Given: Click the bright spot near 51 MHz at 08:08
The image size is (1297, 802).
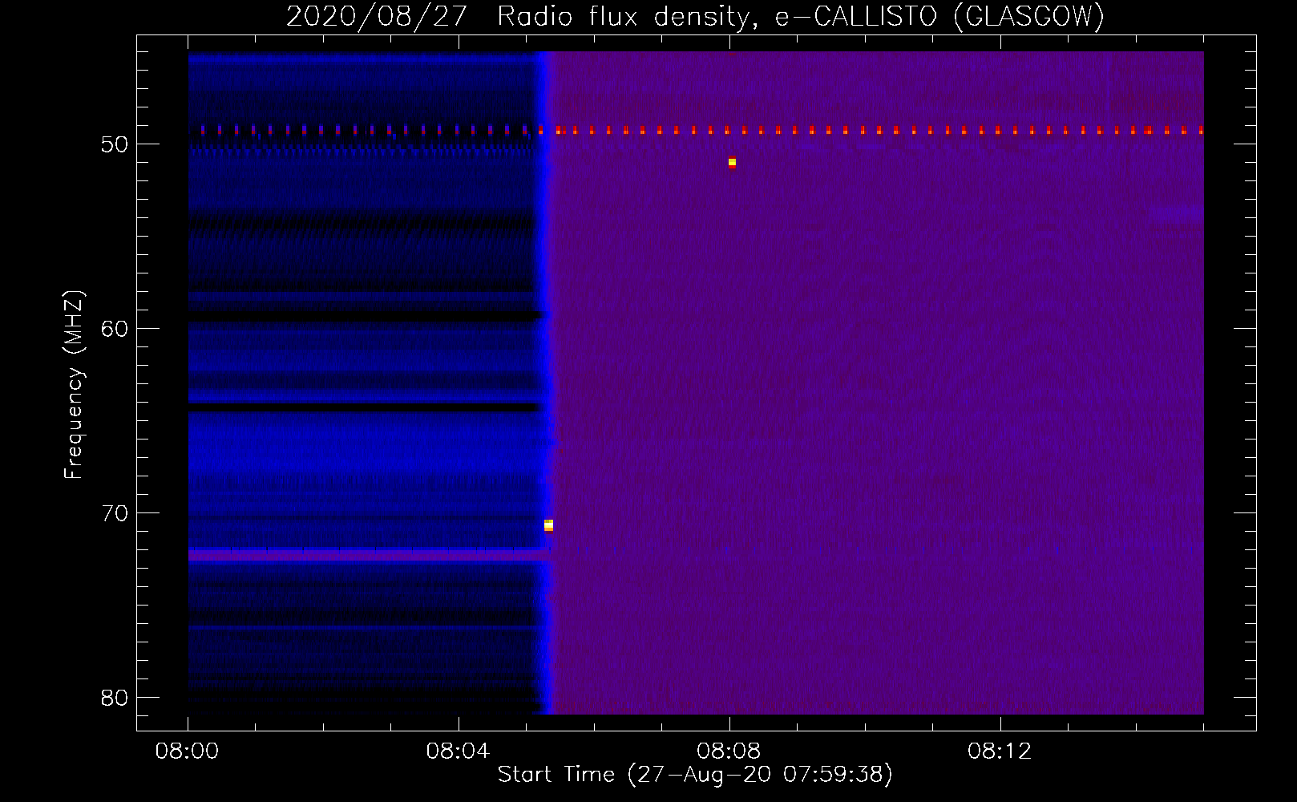Looking at the screenshot, I should tap(732, 163).
